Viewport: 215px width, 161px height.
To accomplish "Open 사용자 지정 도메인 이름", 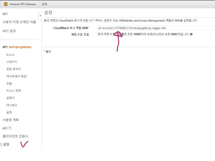I will 19,22.
